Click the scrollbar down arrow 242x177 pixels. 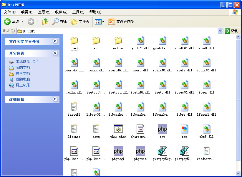point(238,173)
